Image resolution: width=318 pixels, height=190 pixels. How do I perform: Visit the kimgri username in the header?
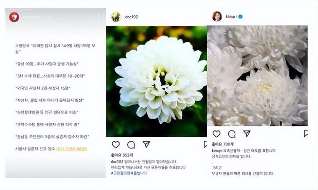(x=231, y=16)
